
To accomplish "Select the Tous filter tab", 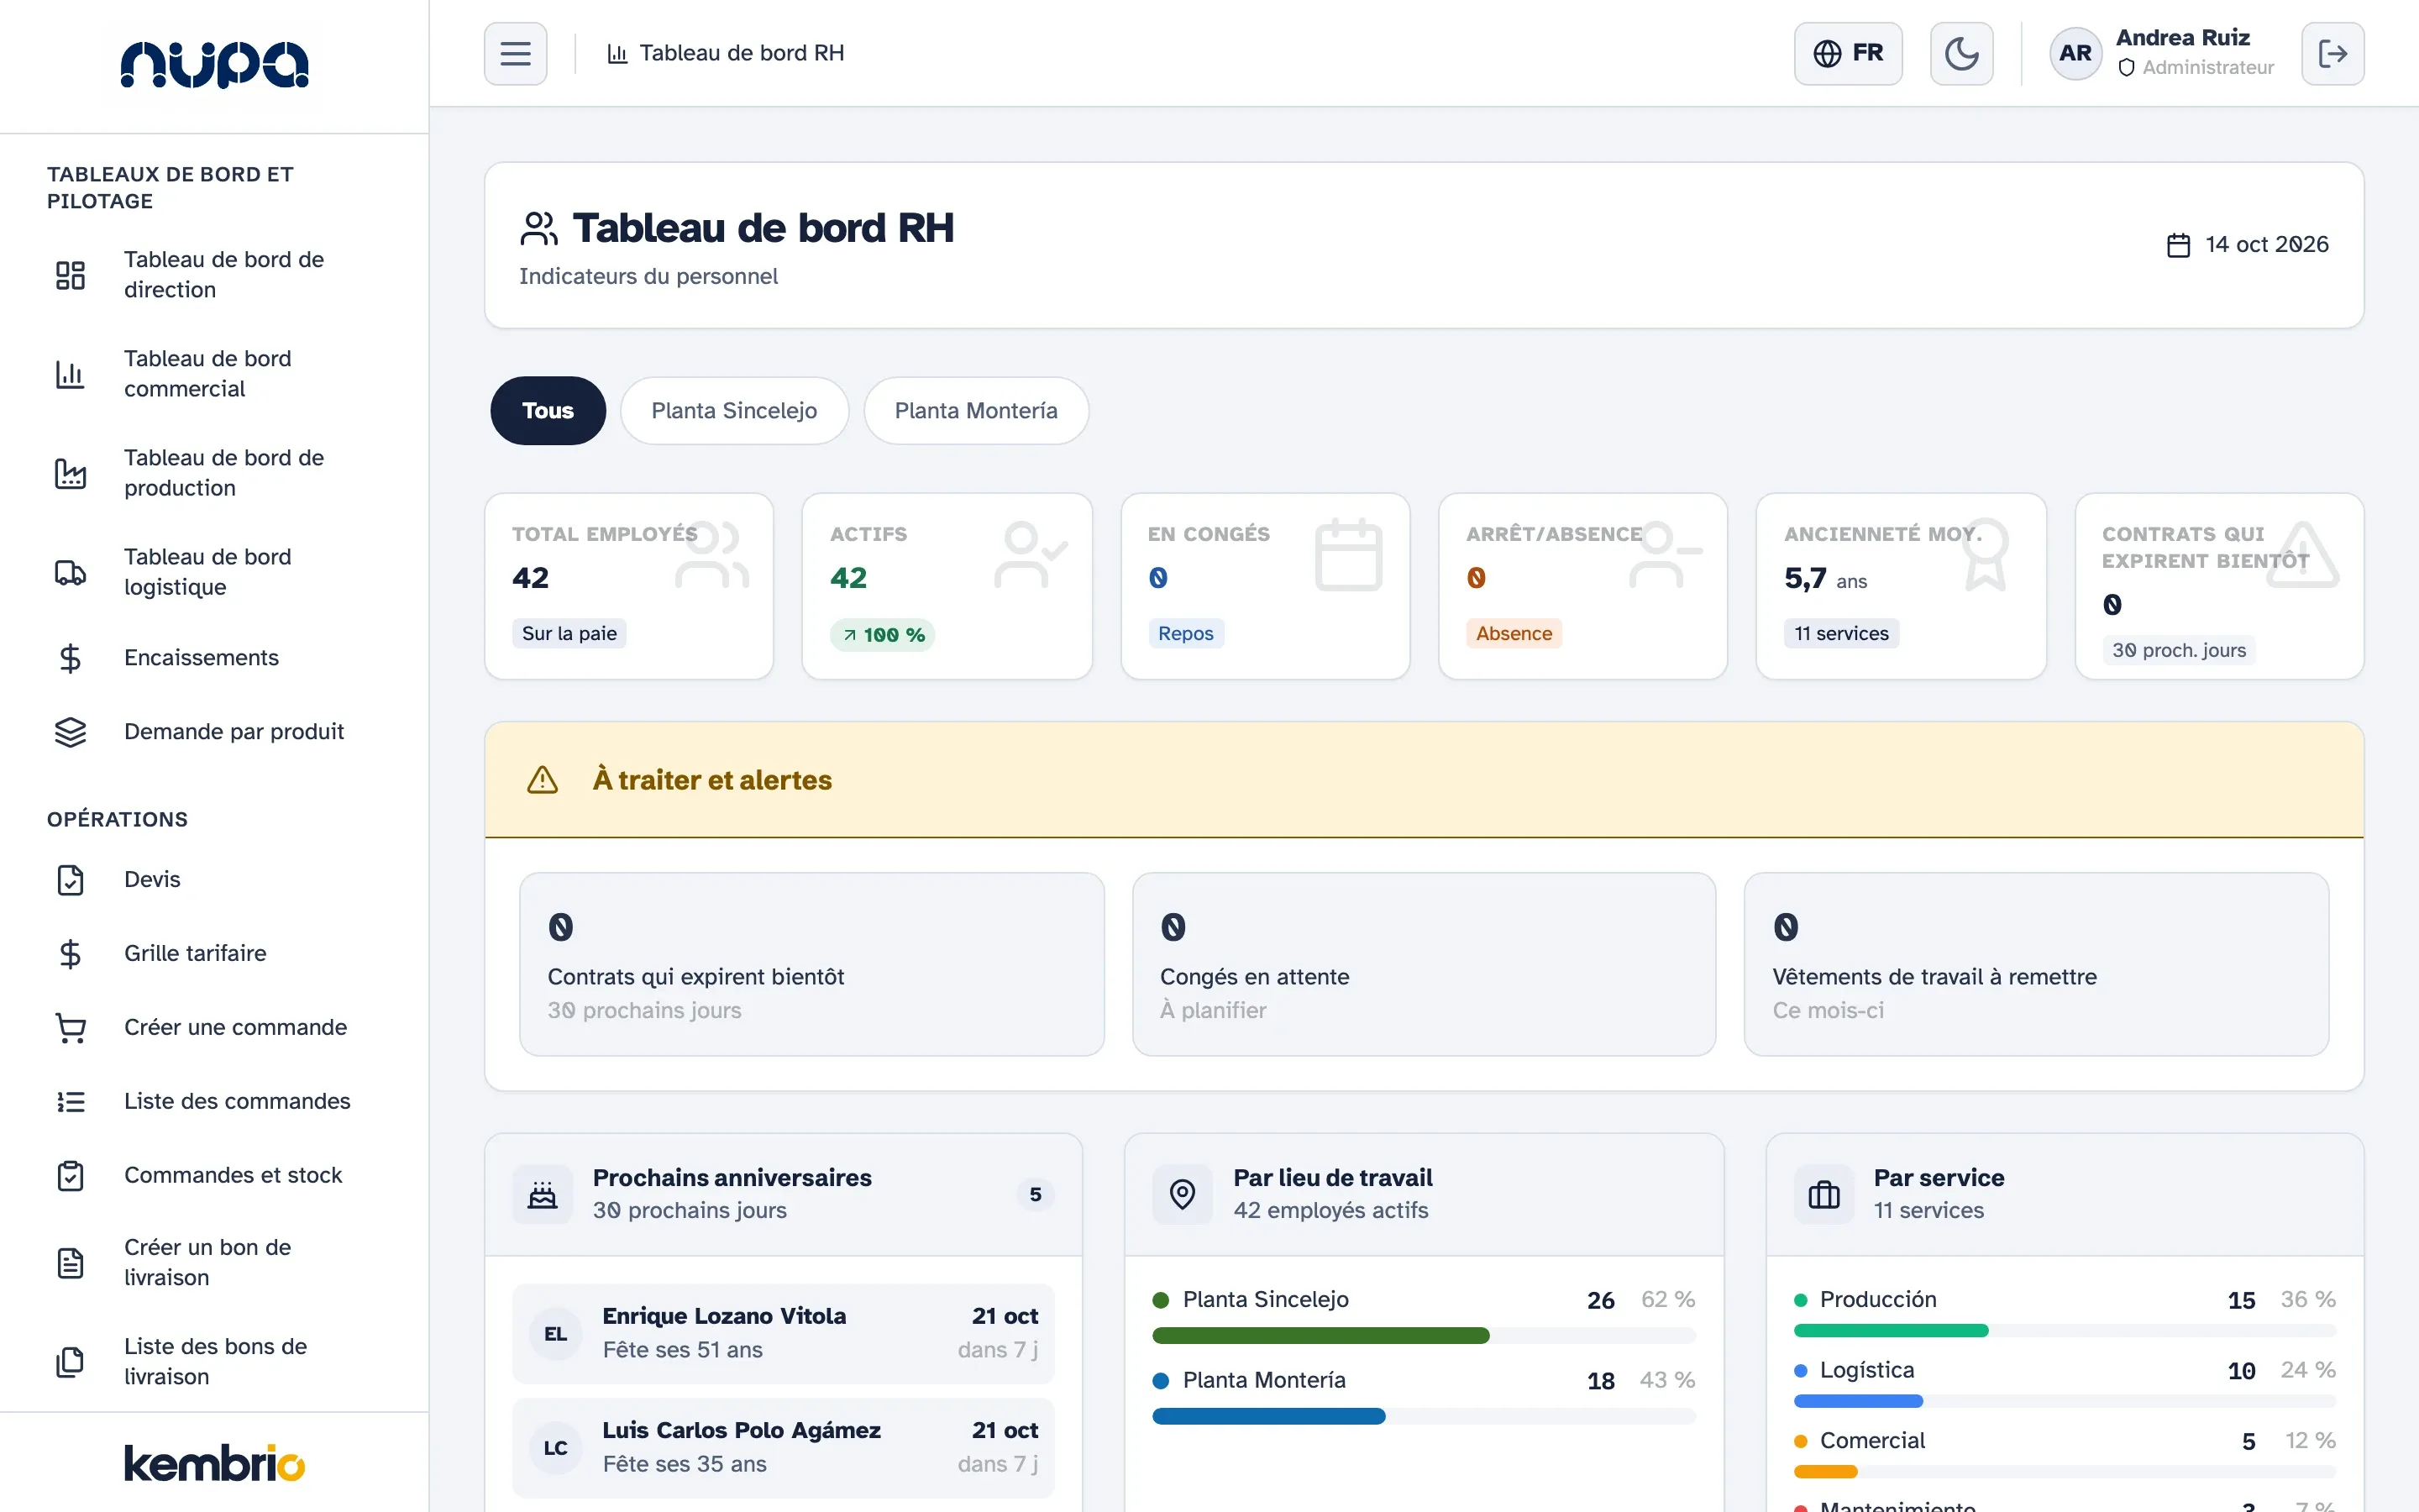I will (548, 410).
